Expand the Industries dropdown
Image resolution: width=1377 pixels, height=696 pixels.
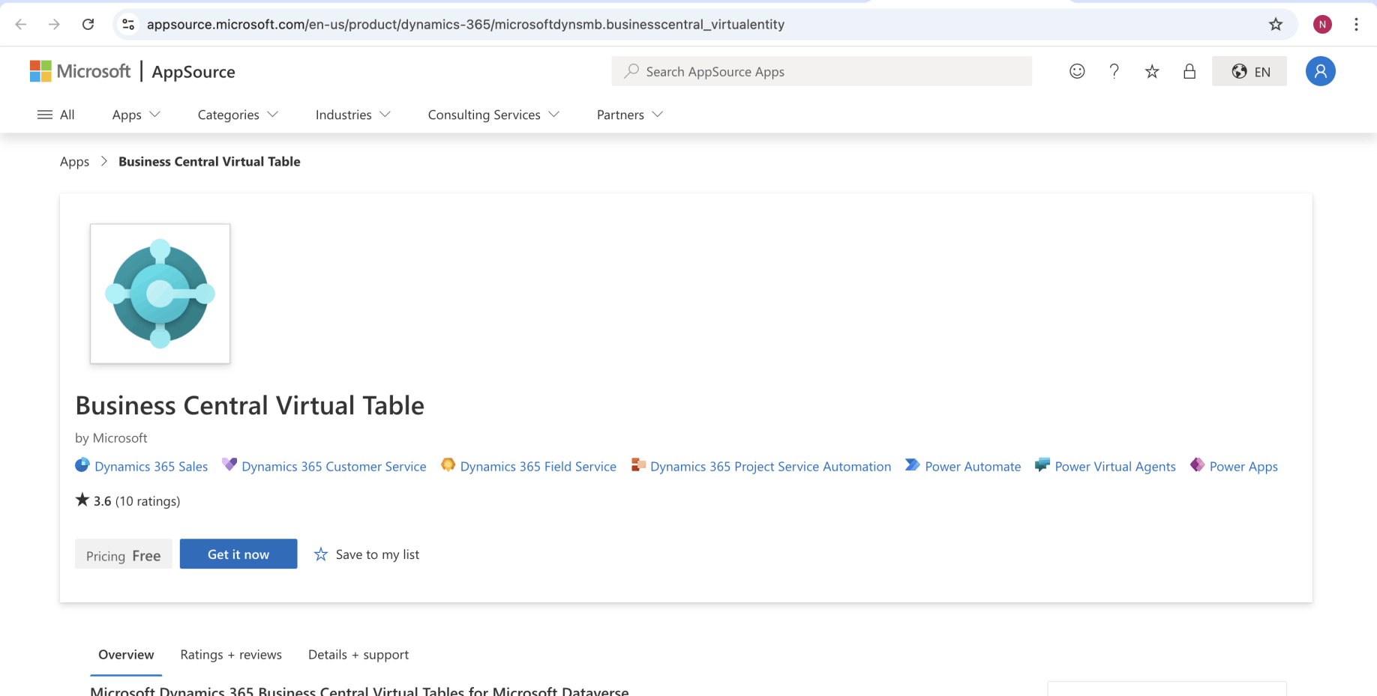click(352, 115)
